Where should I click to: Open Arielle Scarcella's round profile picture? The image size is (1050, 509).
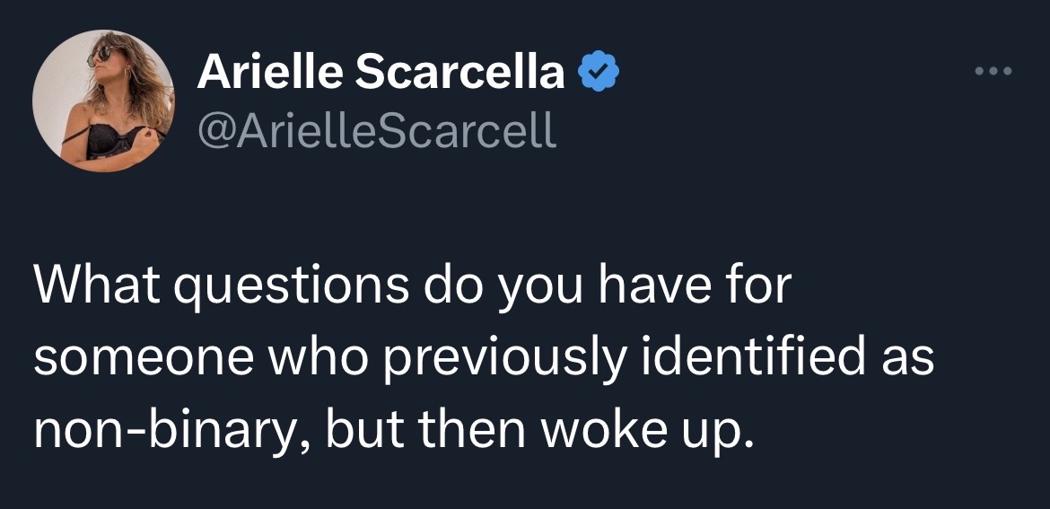[x=103, y=101]
